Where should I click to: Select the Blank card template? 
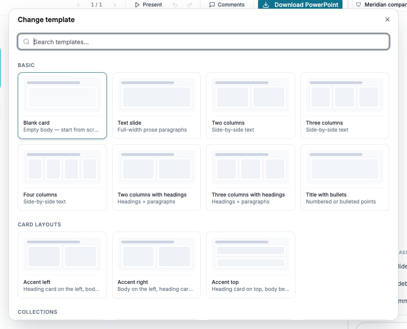[62, 106]
